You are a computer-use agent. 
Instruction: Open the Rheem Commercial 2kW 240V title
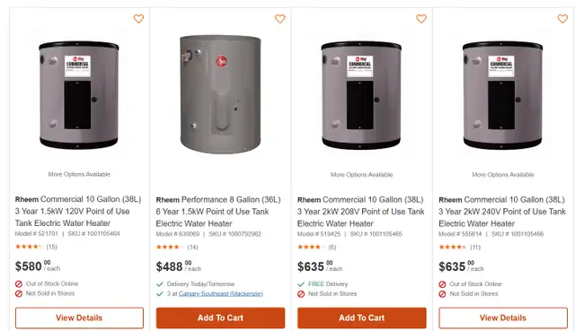coord(502,212)
